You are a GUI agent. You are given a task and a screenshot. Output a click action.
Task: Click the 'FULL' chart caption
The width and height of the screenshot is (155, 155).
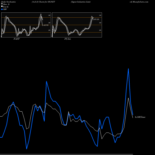(x=68, y=39)
